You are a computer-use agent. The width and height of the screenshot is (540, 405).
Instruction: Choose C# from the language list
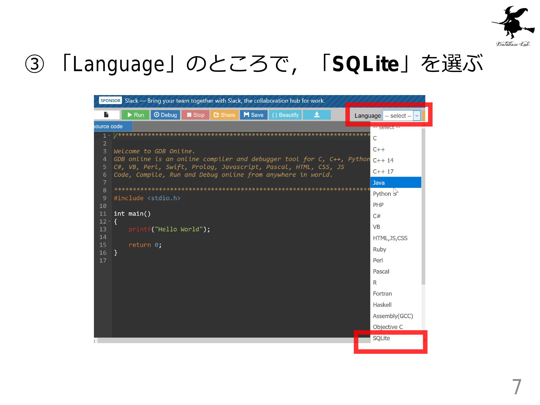coord(396,216)
